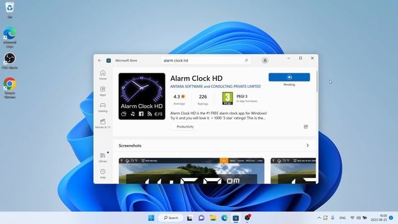Open the user profile icon in Store
The image size is (398, 224).
coord(265,60)
